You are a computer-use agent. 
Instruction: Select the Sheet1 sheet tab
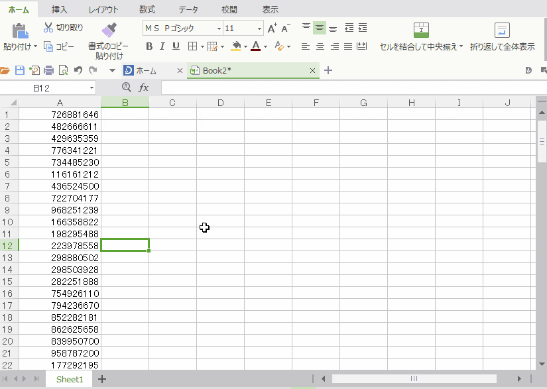[70, 379]
